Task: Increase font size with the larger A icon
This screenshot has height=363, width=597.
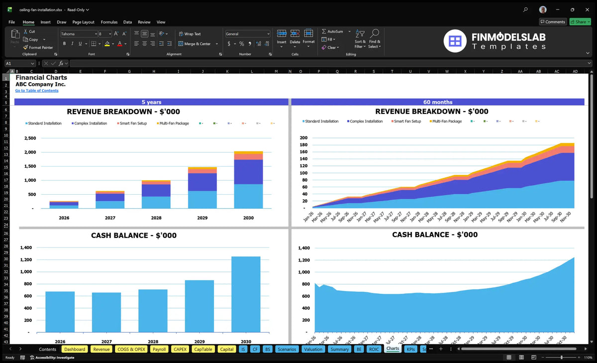Action: point(116,34)
